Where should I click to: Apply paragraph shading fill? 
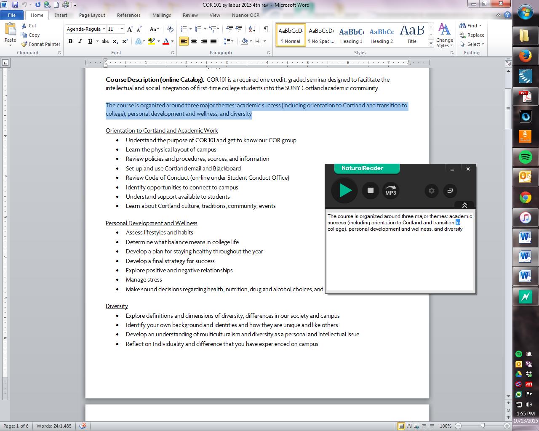pyautogui.click(x=244, y=41)
